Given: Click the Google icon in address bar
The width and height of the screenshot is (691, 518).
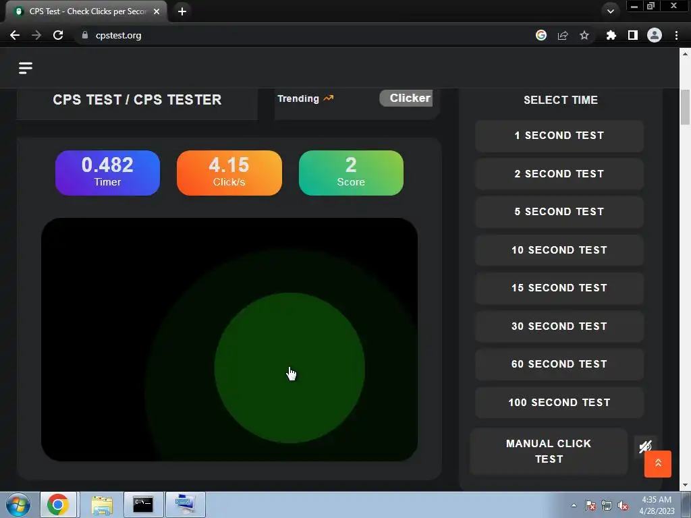Looking at the screenshot, I should [x=541, y=35].
